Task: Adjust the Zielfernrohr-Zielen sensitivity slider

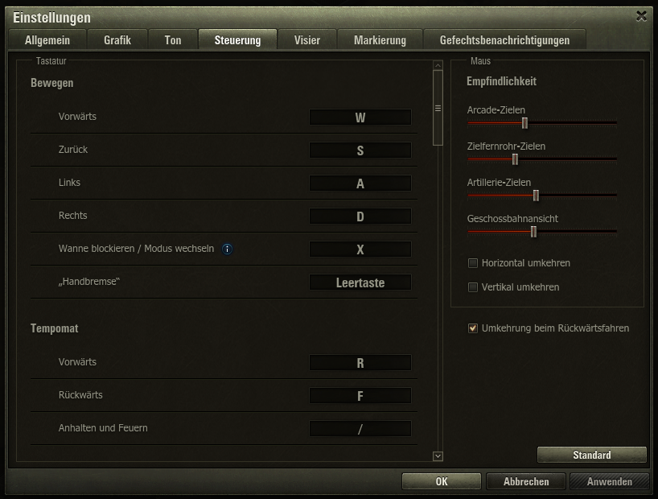Action: click(515, 159)
